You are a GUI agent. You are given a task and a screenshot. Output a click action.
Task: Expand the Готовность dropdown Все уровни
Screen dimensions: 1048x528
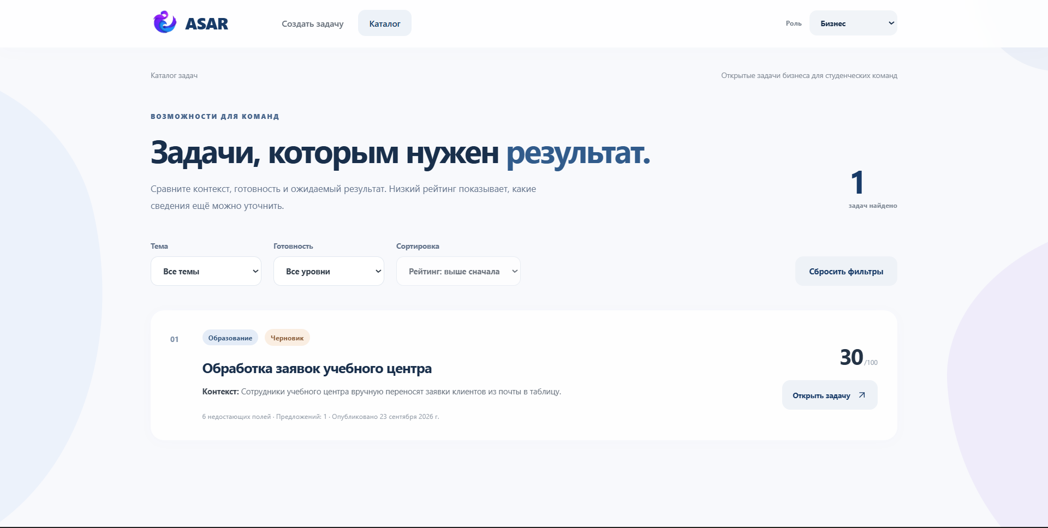[x=329, y=271]
